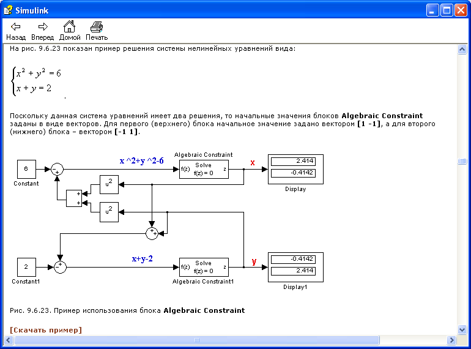Click the Display block showing 2.414 first
The height and width of the screenshot is (349, 471).
tap(295, 169)
